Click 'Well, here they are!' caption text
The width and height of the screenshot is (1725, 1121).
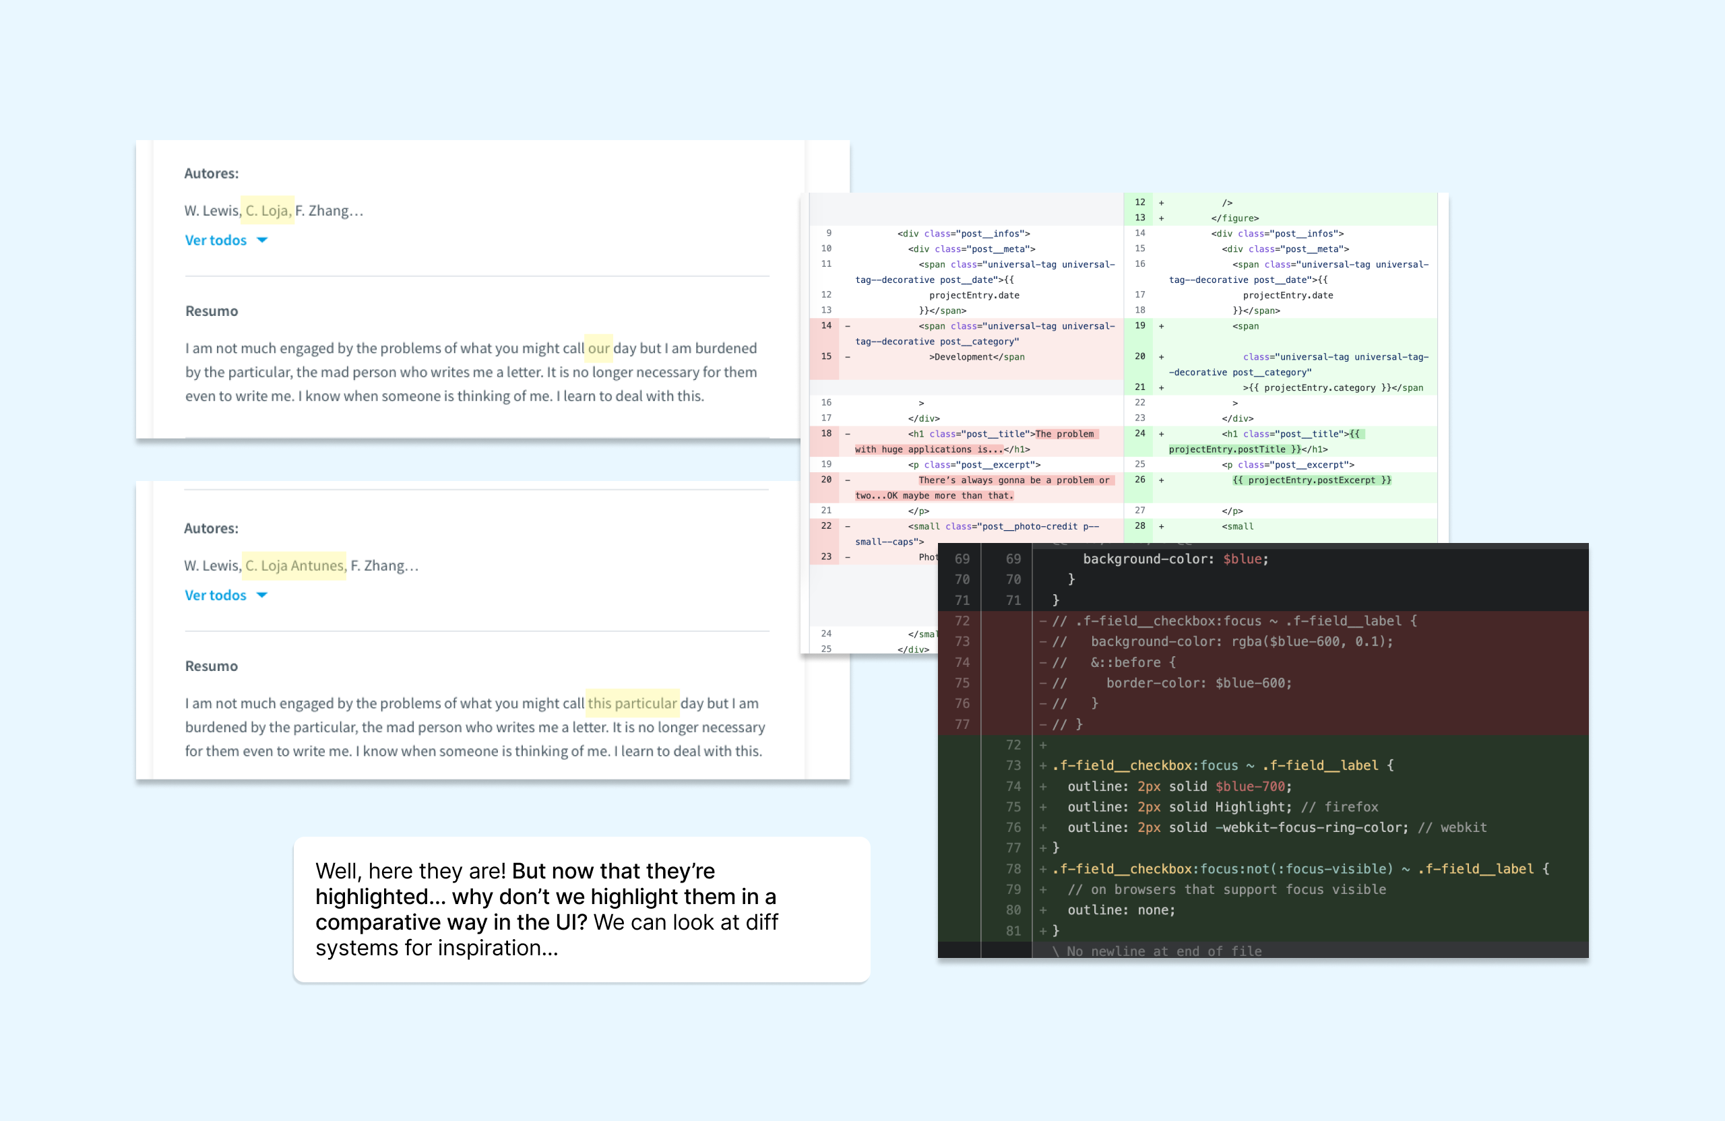coord(411,870)
